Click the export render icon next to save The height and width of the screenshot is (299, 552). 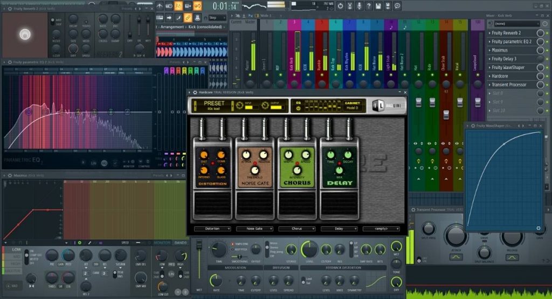pos(388,5)
